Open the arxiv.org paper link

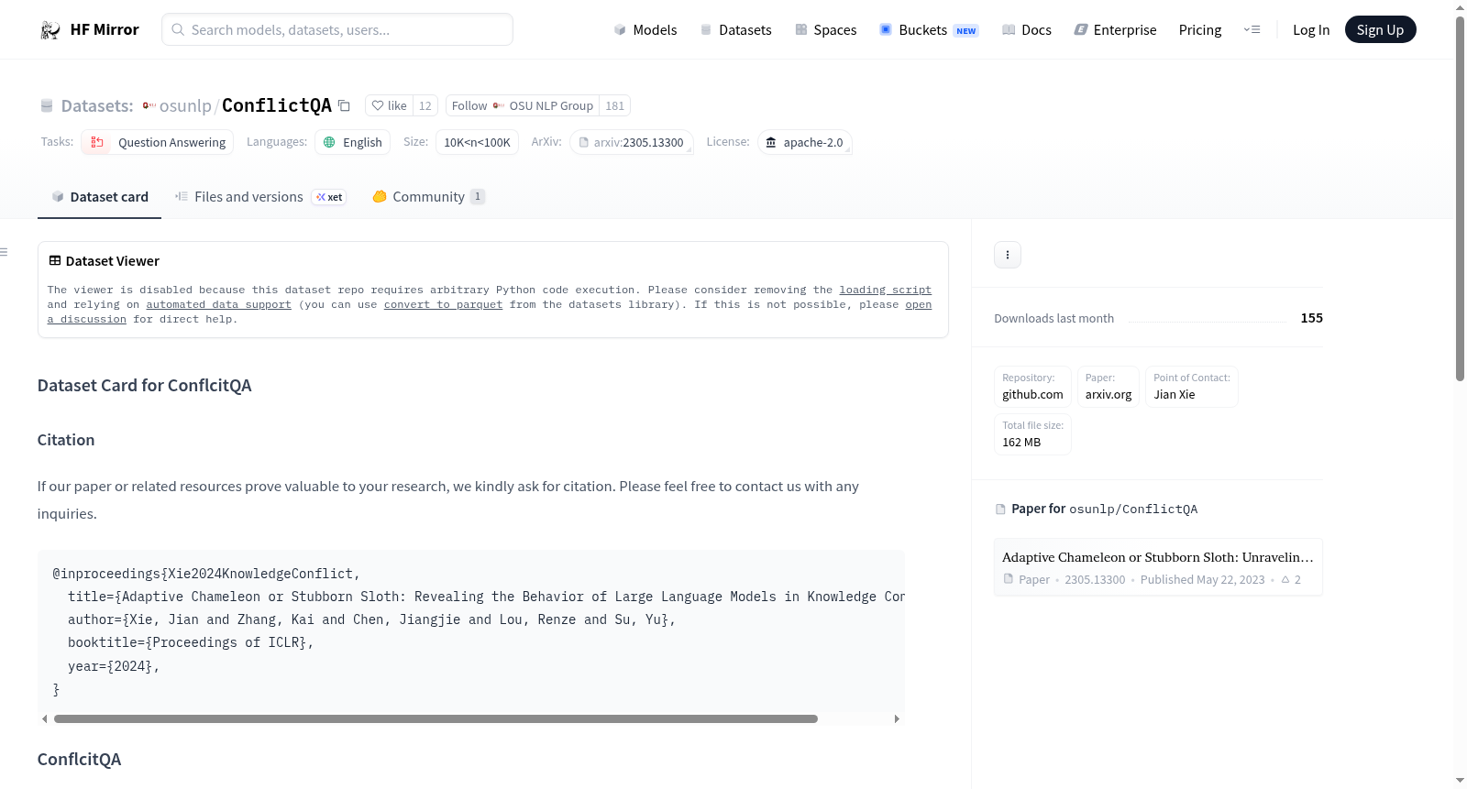tap(1109, 387)
